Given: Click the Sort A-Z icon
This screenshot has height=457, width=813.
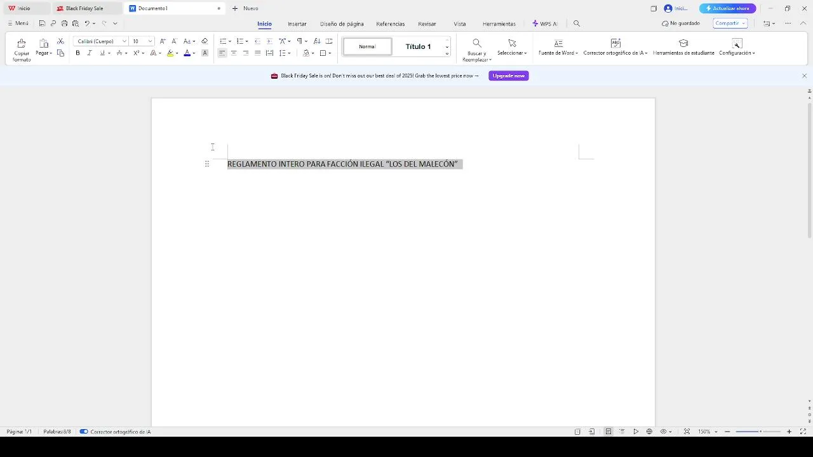Looking at the screenshot, I should pos(317,41).
